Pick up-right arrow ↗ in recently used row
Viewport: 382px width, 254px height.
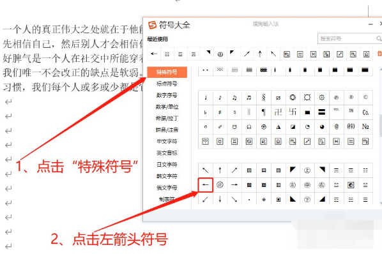point(247,54)
